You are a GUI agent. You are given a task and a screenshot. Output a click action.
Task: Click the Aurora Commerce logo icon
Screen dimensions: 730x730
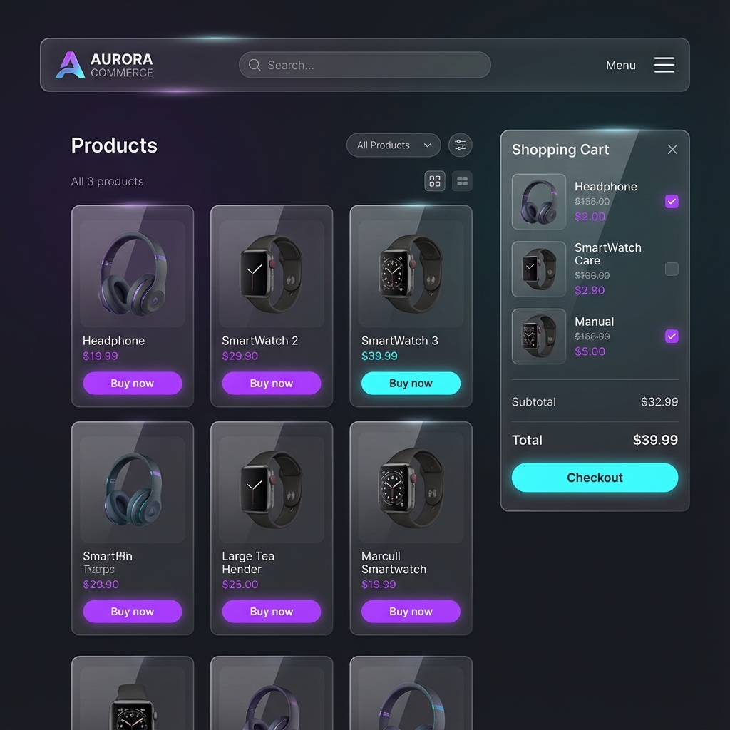[x=70, y=65]
